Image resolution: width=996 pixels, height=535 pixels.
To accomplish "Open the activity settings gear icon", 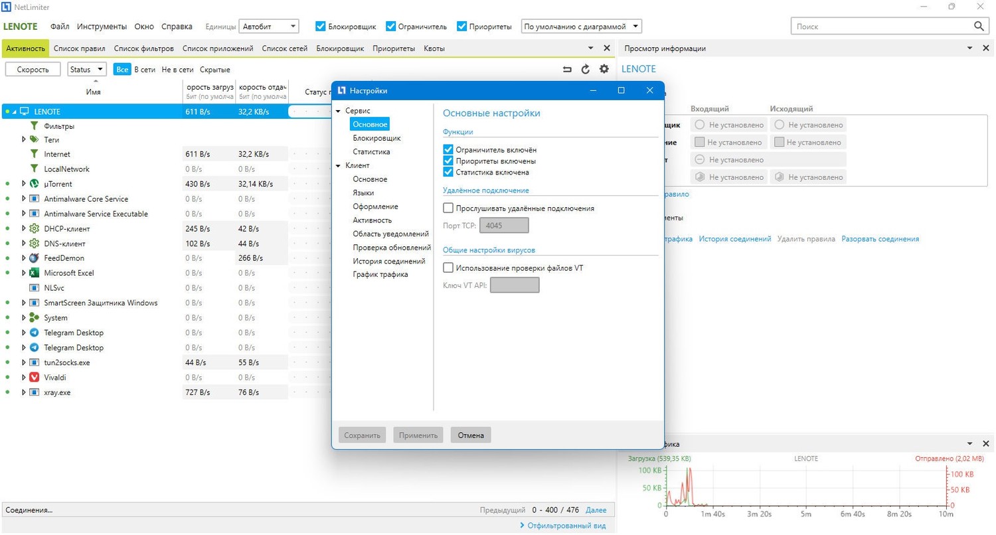I will (x=604, y=69).
